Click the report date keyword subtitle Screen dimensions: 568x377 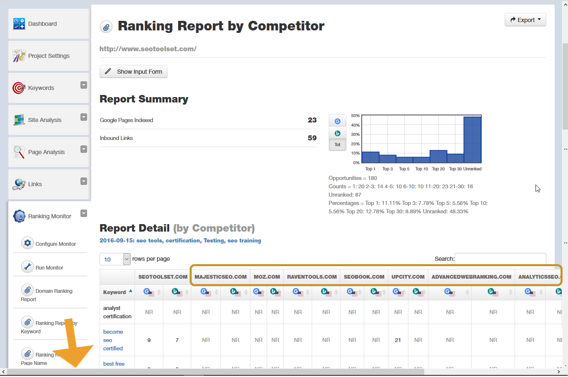tap(180, 240)
